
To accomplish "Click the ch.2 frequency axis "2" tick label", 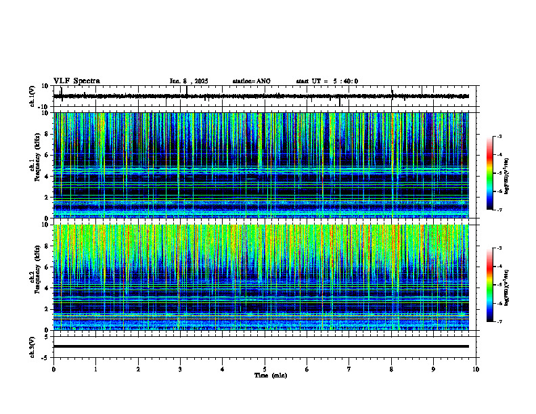I will [x=47, y=309].
